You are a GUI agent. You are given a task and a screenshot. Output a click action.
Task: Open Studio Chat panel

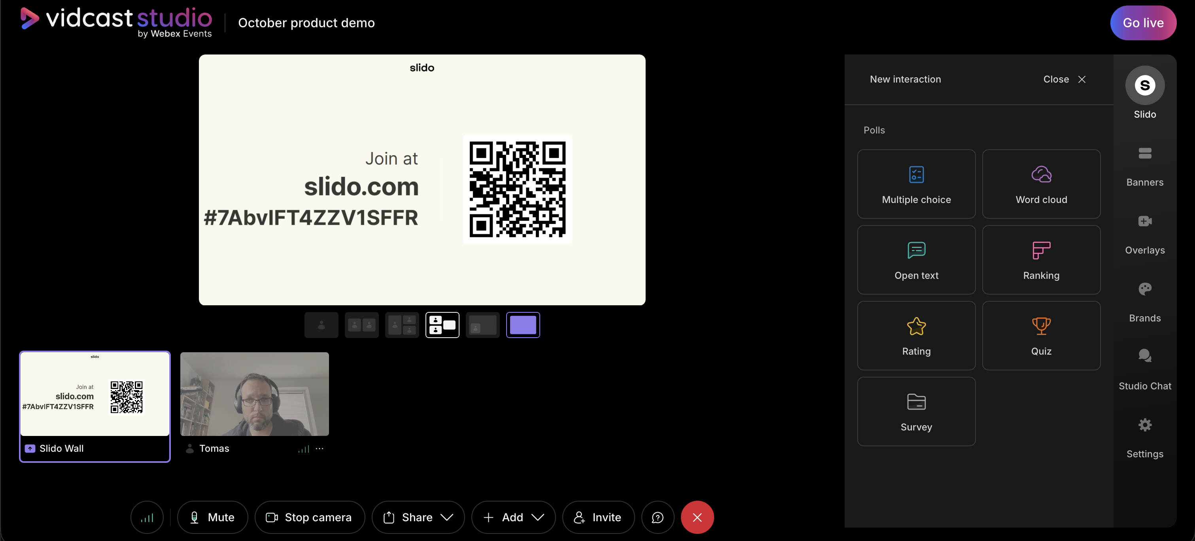pyautogui.click(x=1144, y=369)
